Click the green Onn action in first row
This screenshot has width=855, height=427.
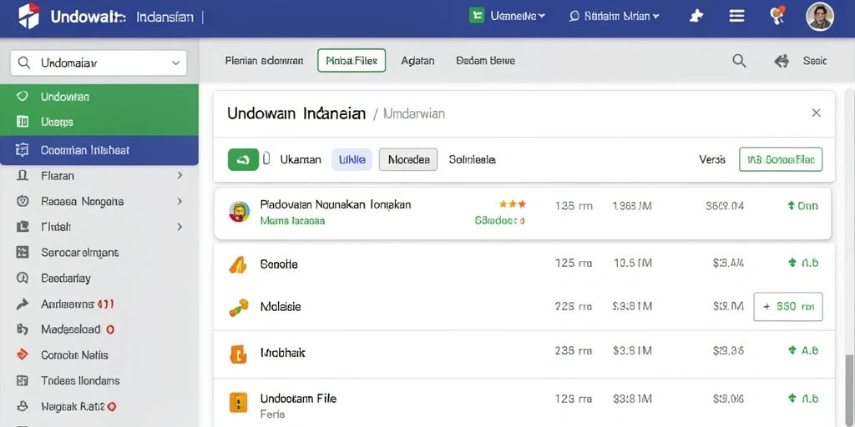(x=802, y=206)
